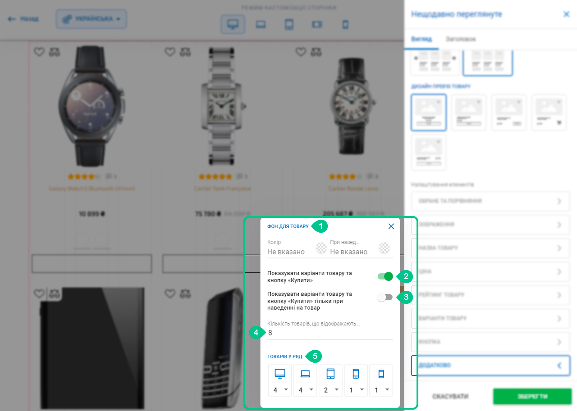Image resolution: width=577 pixels, height=411 pixels.
Task: Select laptop preview mode in top toolbar
Action: (x=261, y=24)
